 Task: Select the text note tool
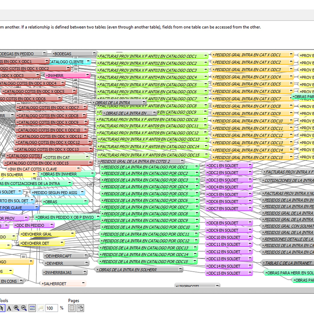coord(9,308)
